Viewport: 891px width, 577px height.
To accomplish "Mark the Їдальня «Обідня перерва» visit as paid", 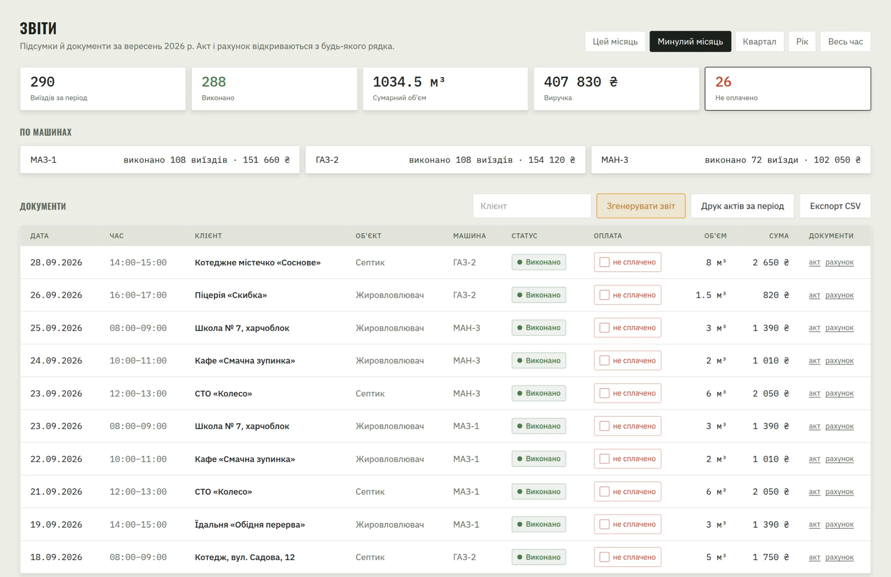I will (627, 524).
